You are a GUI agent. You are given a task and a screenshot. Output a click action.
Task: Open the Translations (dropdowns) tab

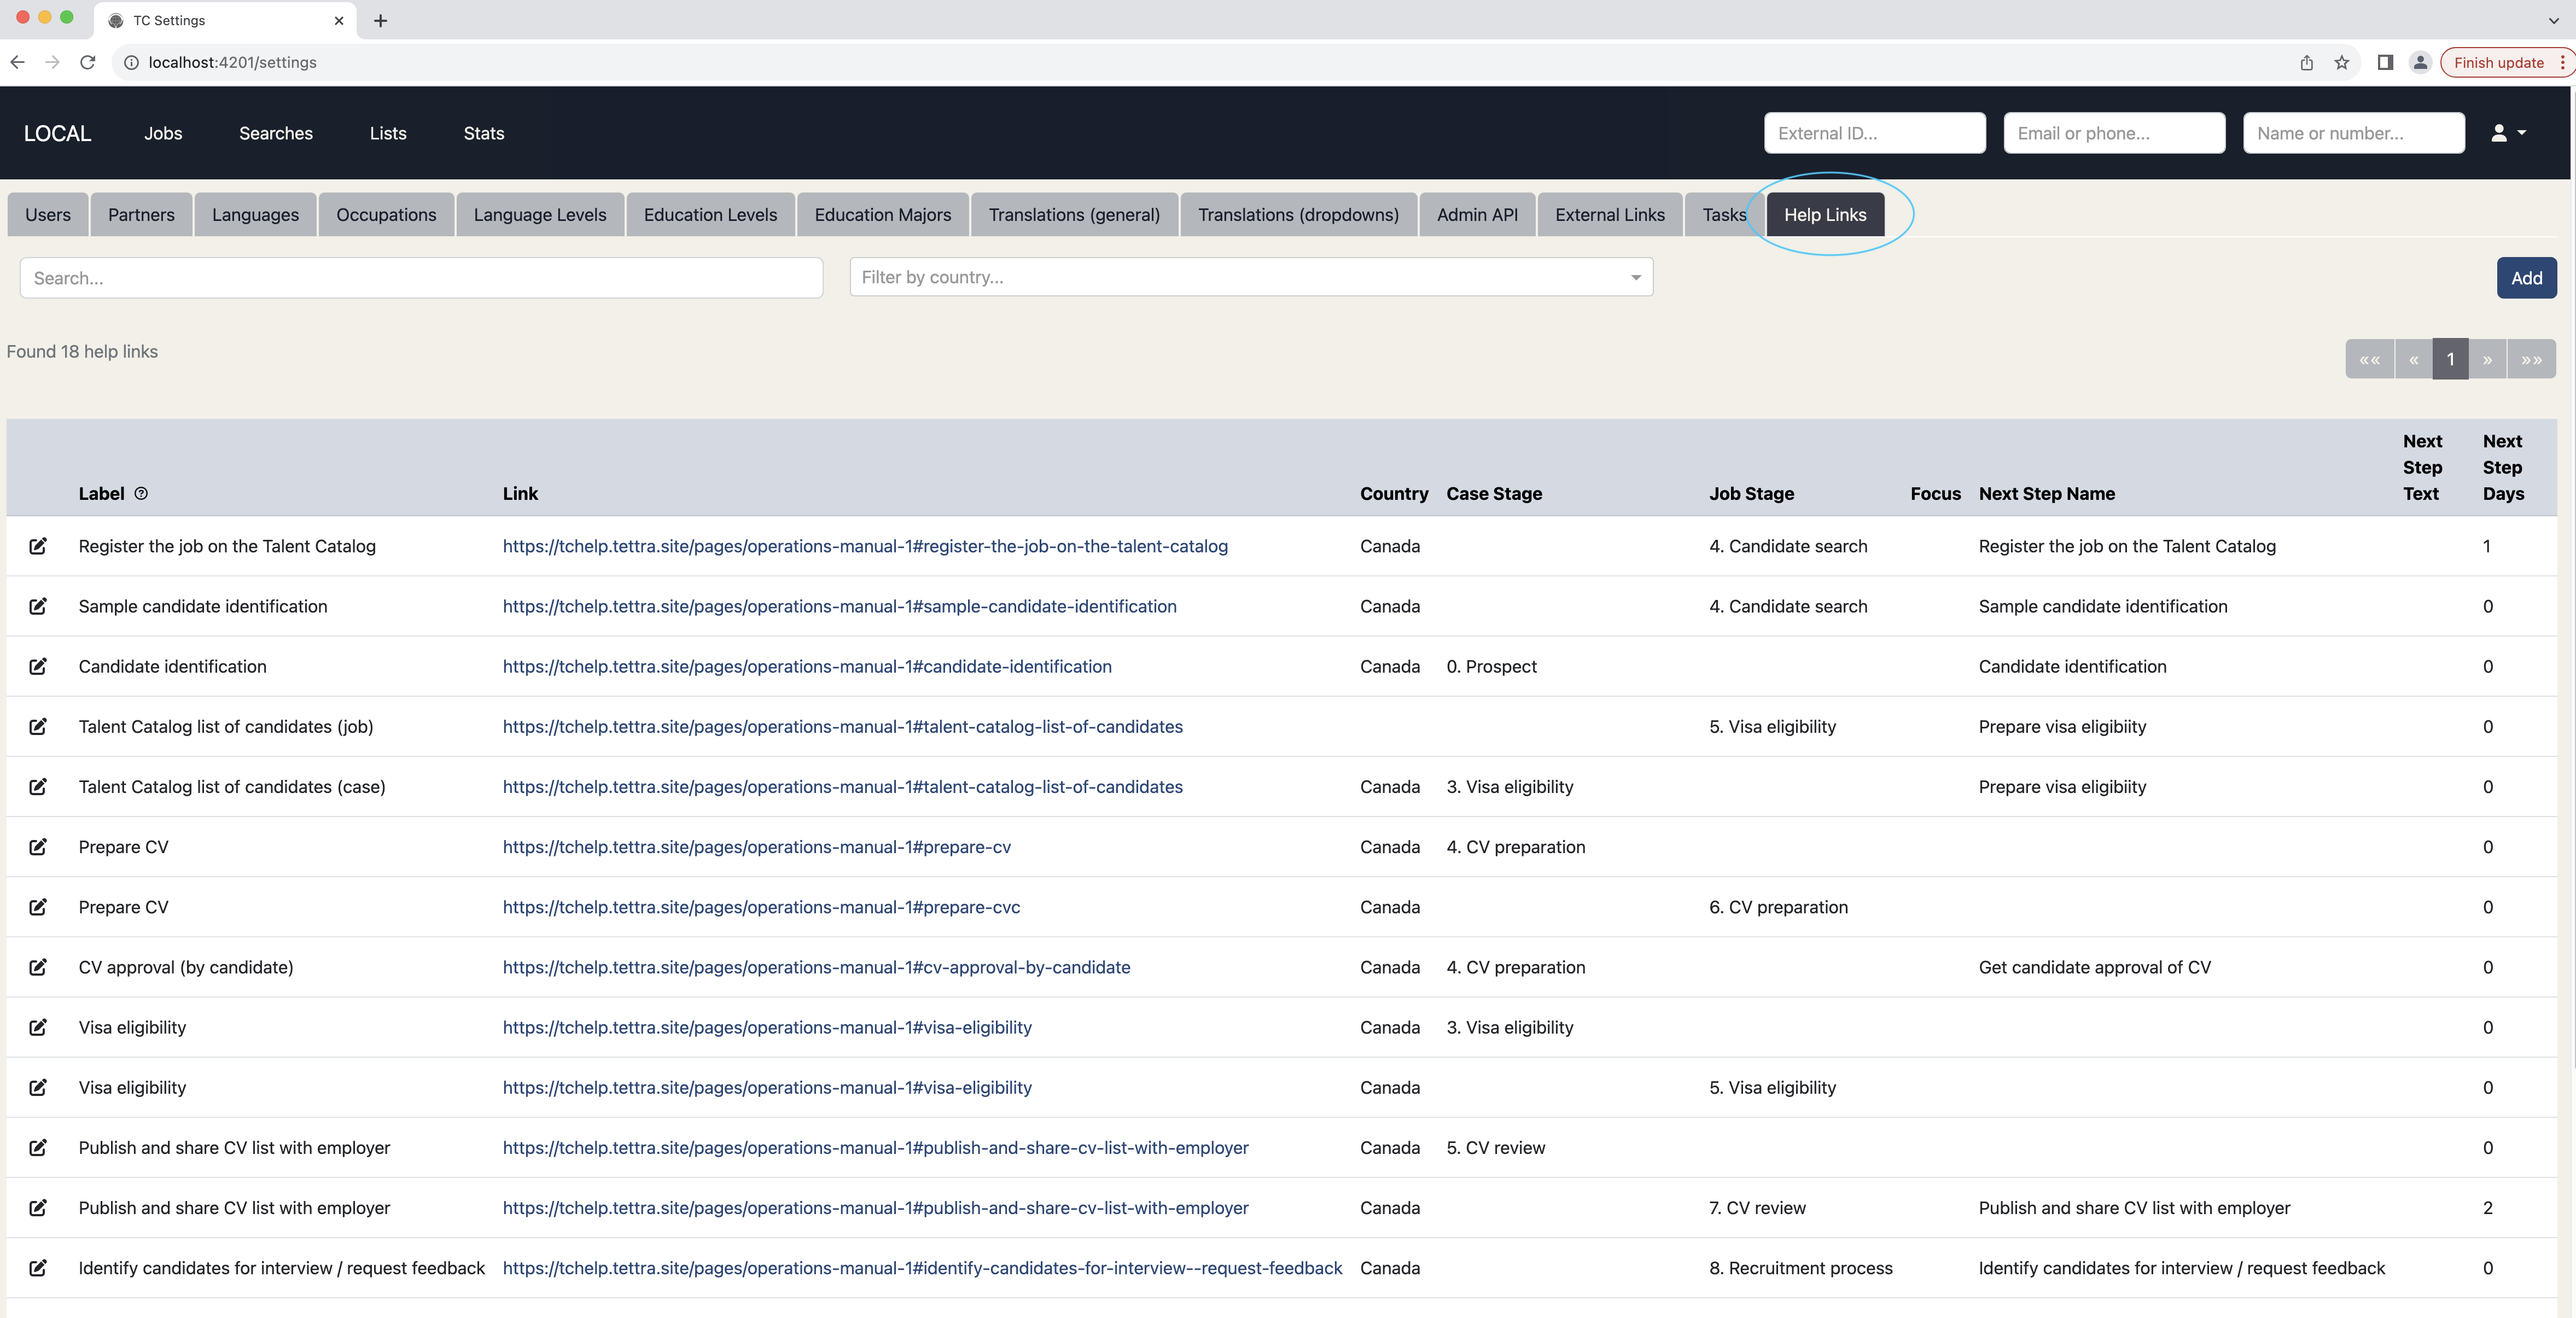[1297, 215]
